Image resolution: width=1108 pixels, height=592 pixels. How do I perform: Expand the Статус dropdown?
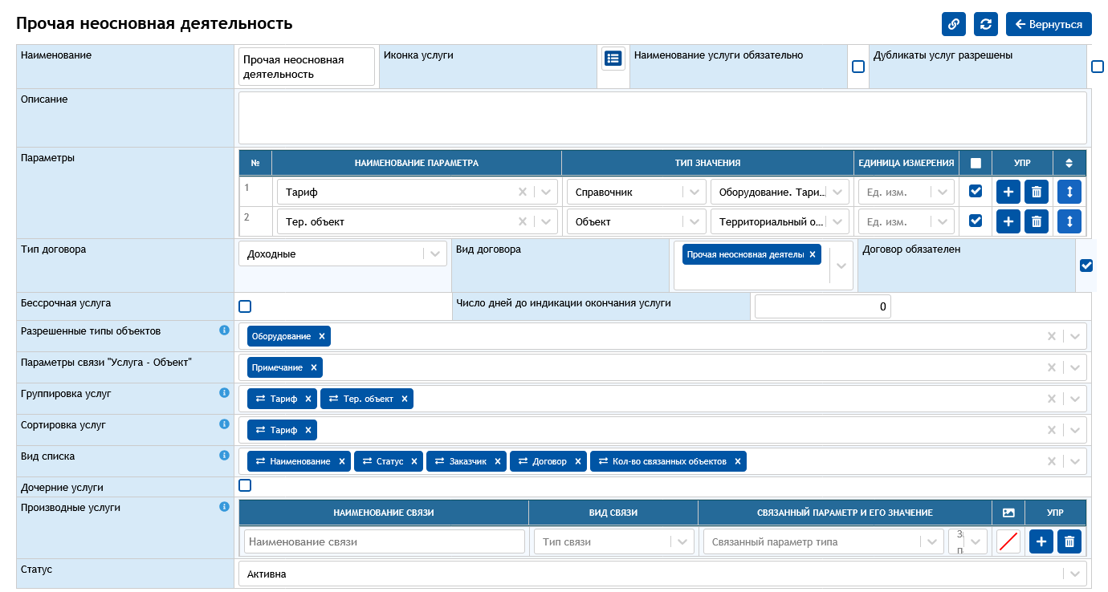pyautogui.click(x=662, y=574)
